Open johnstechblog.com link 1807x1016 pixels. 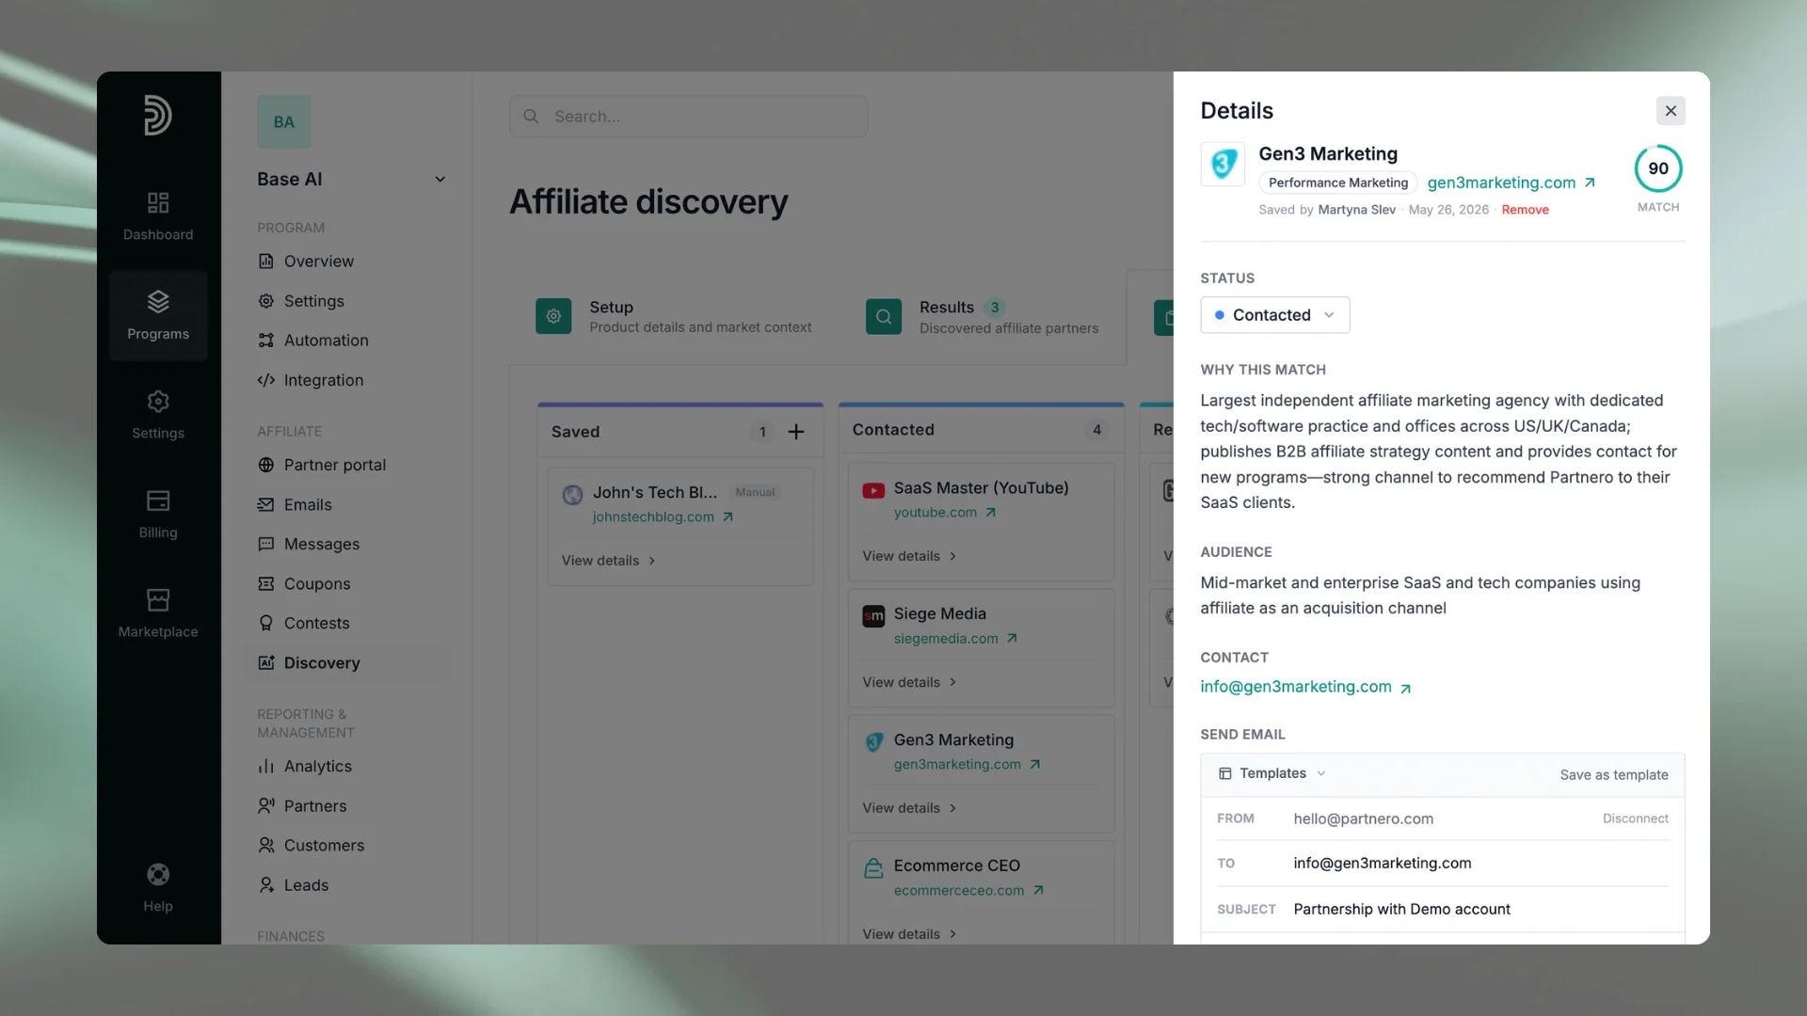tap(663, 517)
